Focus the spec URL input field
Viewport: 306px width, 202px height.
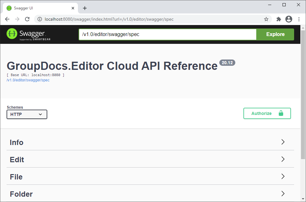[x=167, y=34]
